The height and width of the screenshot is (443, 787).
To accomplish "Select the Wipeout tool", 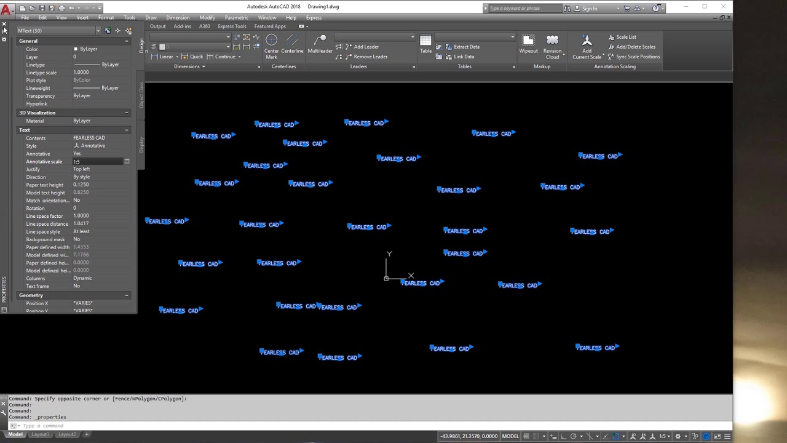I will (528, 44).
